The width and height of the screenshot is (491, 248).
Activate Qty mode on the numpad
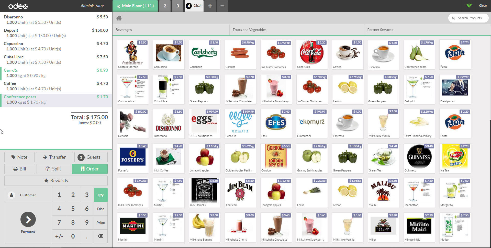[101, 195]
